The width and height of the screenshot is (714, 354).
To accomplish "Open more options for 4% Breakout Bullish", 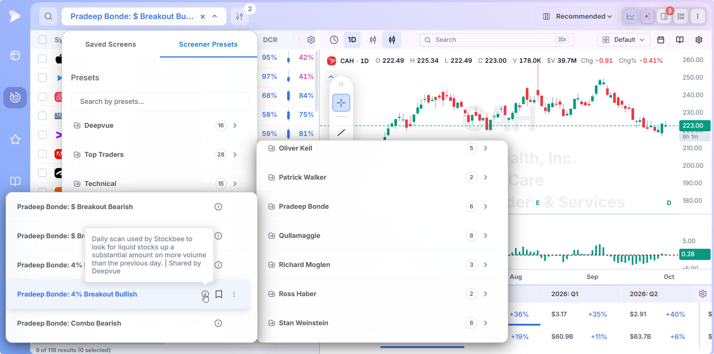I will tap(234, 294).
